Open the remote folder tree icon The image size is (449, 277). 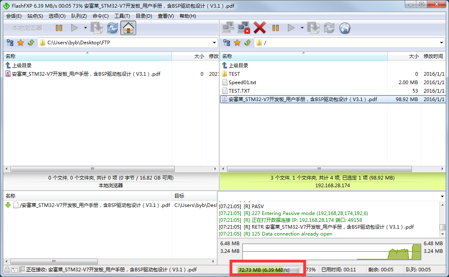pyautogui.click(x=227, y=43)
